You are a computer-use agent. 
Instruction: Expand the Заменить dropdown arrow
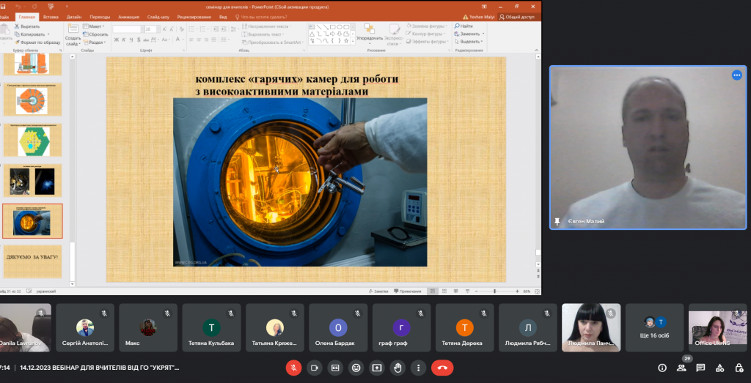[483, 34]
